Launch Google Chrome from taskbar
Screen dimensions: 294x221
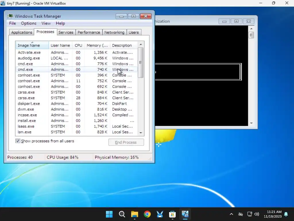[x=147, y=214]
